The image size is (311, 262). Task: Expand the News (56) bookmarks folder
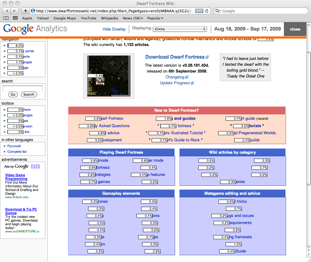point(133,18)
